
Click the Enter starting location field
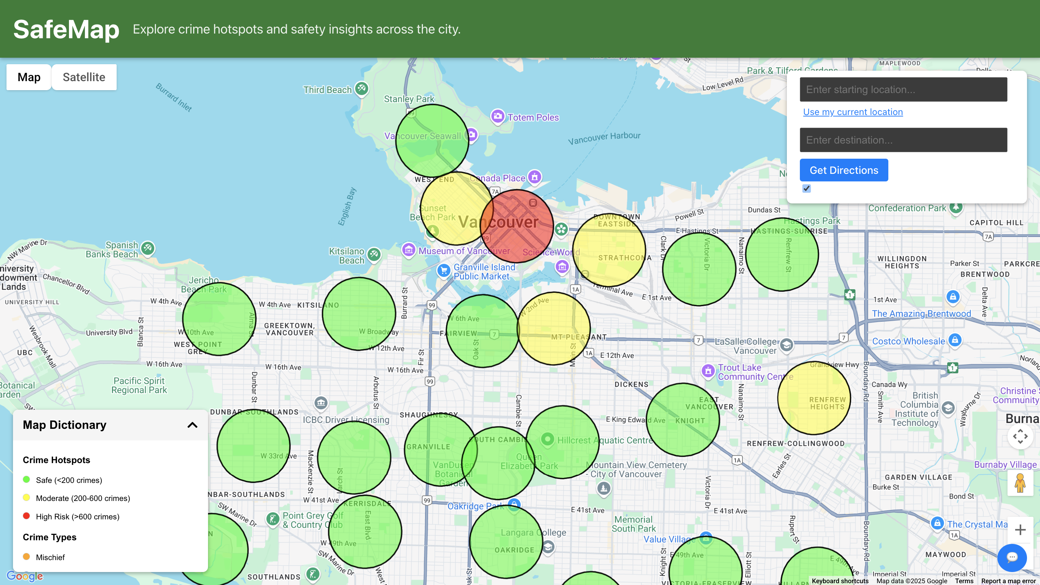(903, 89)
